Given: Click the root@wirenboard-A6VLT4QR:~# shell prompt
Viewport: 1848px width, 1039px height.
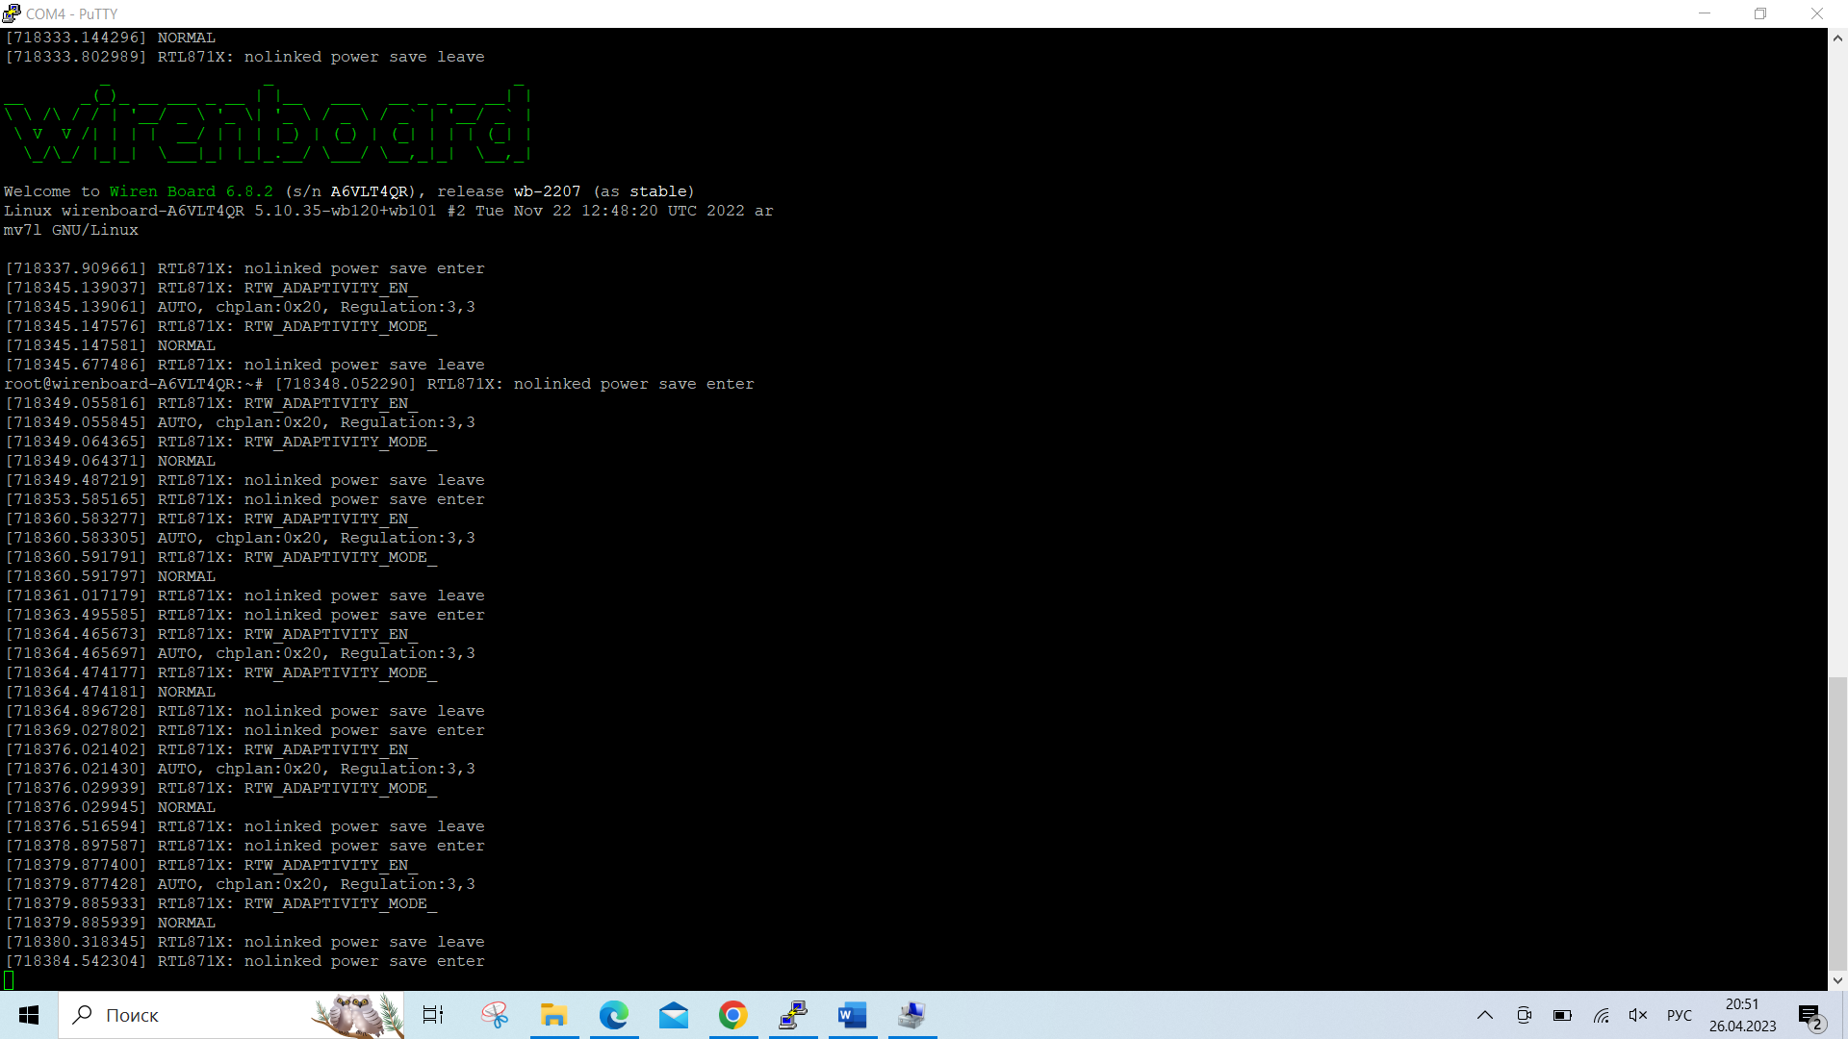Looking at the screenshot, I should point(133,384).
